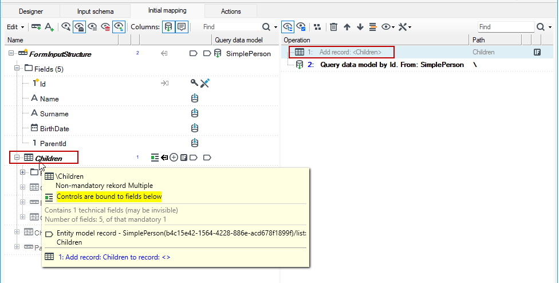Select the FormInputStructure root node
The width and height of the screenshot is (559, 283).
(x=60, y=54)
